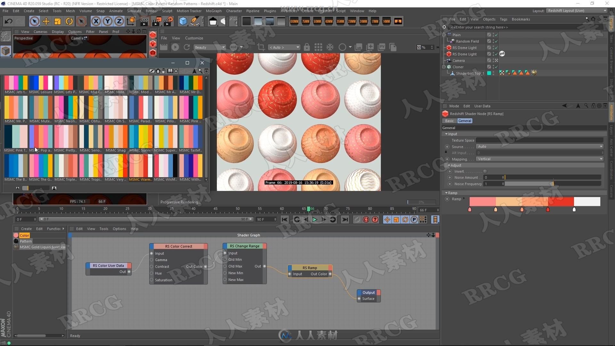Click the RS Ramp color gradient swatch
Screen dimensions: 615x346
tap(534, 202)
